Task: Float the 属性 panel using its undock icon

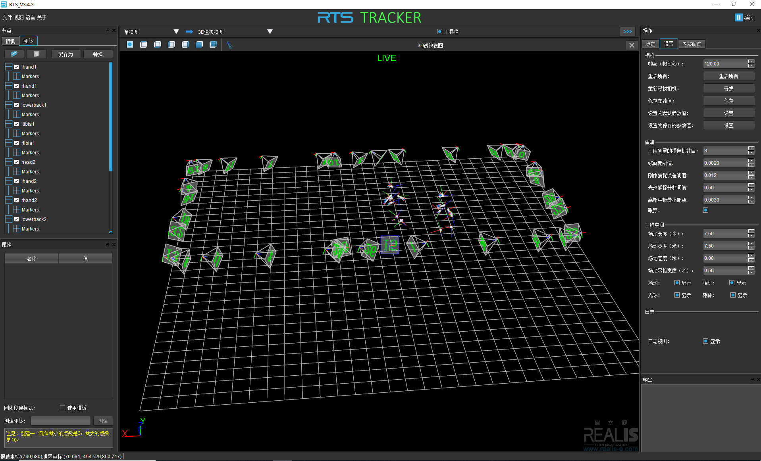Action: click(107, 245)
